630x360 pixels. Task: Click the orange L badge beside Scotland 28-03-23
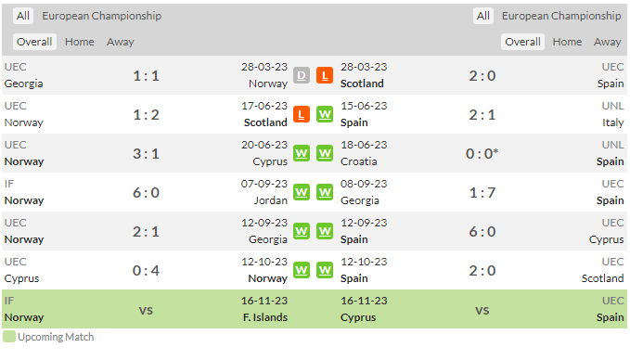point(325,75)
